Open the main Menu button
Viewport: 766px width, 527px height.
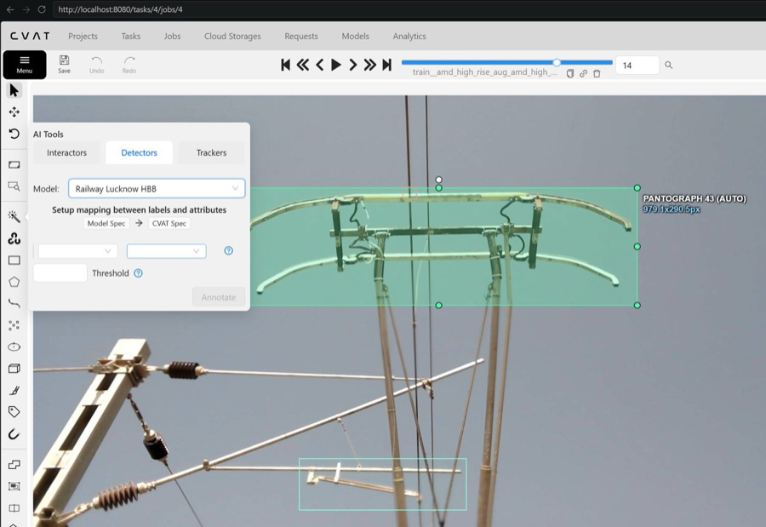coord(25,65)
